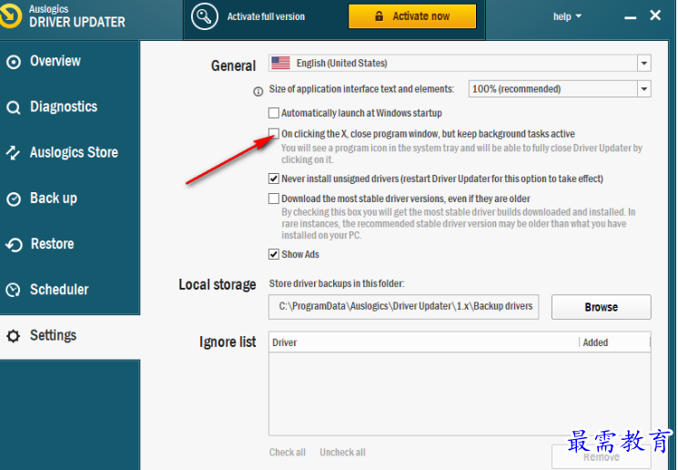Open the help dropdown menu
This screenshot has width=678, height=470.
point(567,16)
